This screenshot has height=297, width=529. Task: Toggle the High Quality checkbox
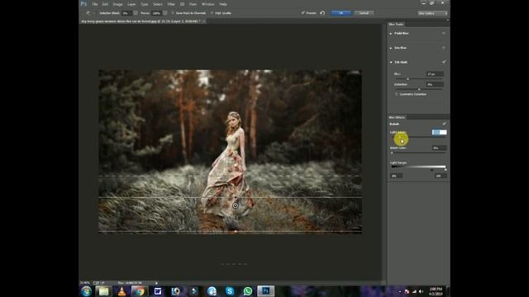click(x=212, y=13)
